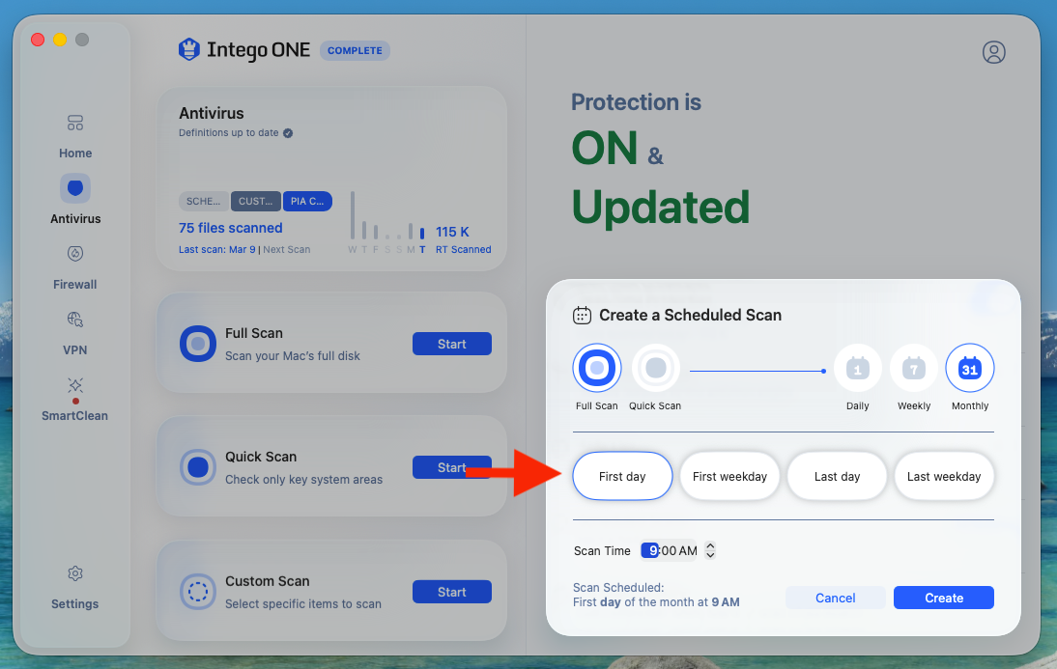Click the weekly scan bar chart

[x=386, y=222]
